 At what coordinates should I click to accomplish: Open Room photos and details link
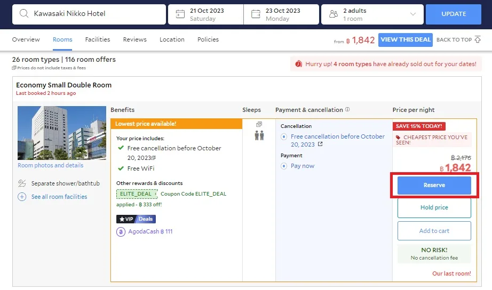[51, 165]
